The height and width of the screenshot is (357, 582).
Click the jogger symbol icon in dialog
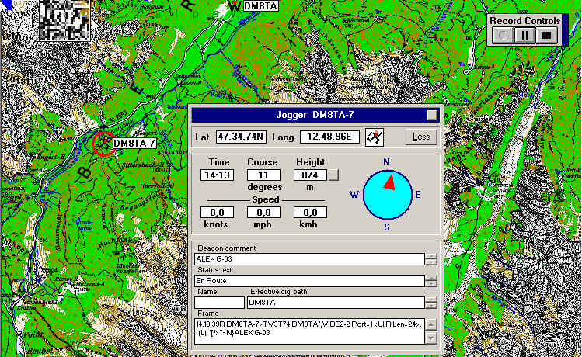[x=375, y=137]
